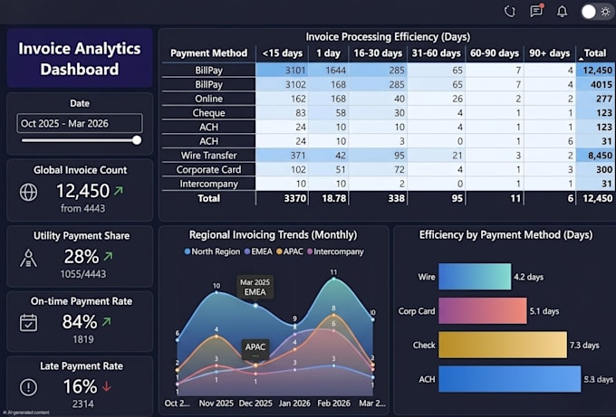Click the Efficiency by Payment Method (Days) title
The height and width of the screenshot is (417, 616).
(x=505, y=235)
